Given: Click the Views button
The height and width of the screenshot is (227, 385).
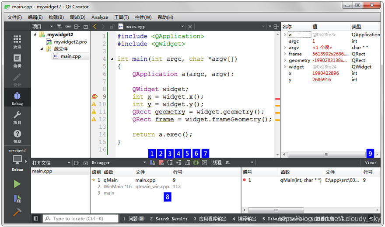Looking at the screenshot, I should pos(371,162).
